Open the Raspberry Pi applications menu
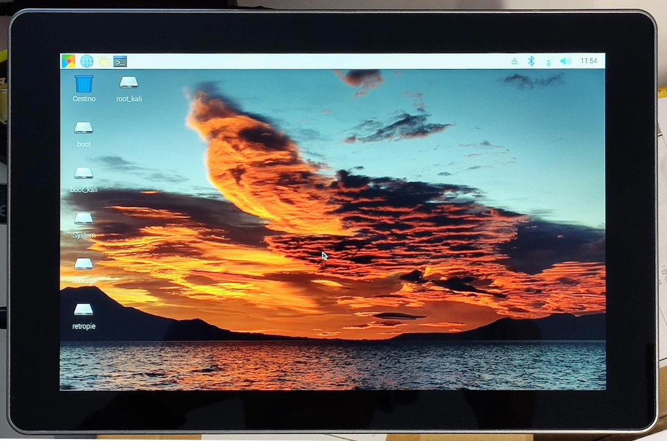 point(68,61)
